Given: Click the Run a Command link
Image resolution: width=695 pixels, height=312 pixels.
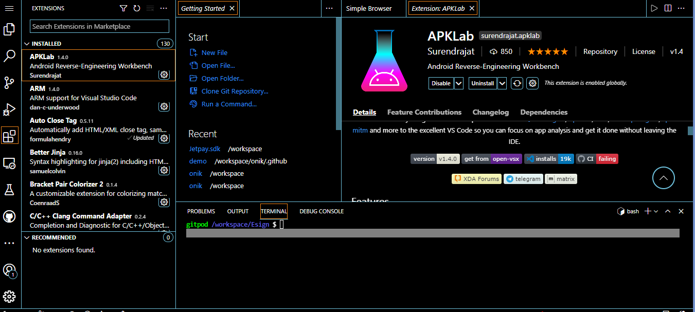Looking at the screenshot, I should click(223, 104).
